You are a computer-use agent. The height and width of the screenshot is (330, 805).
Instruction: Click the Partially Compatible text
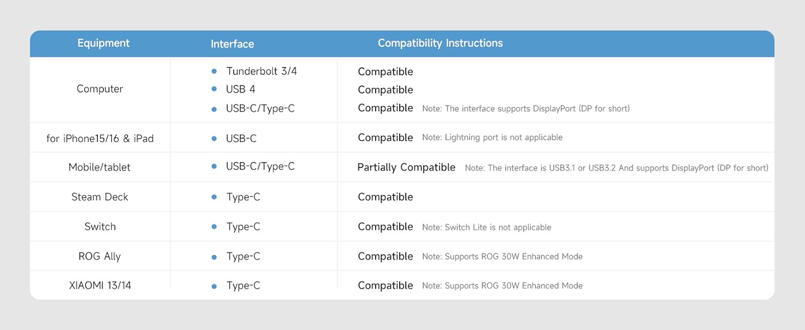[x=406, y=167]
